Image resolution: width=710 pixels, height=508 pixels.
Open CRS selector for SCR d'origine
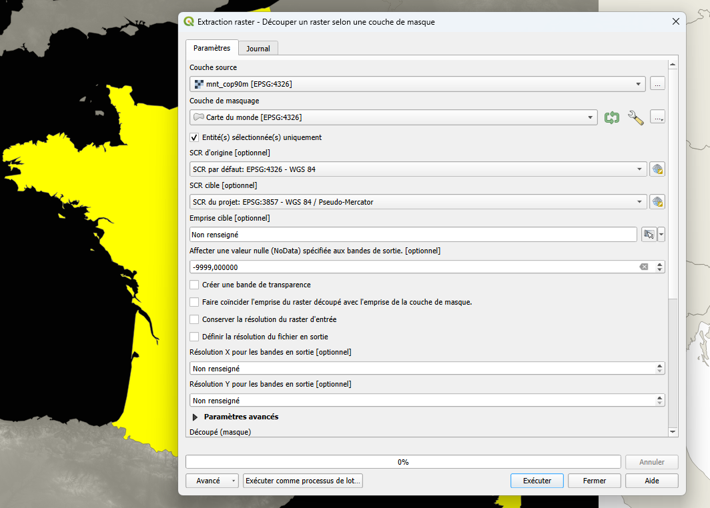657,169
